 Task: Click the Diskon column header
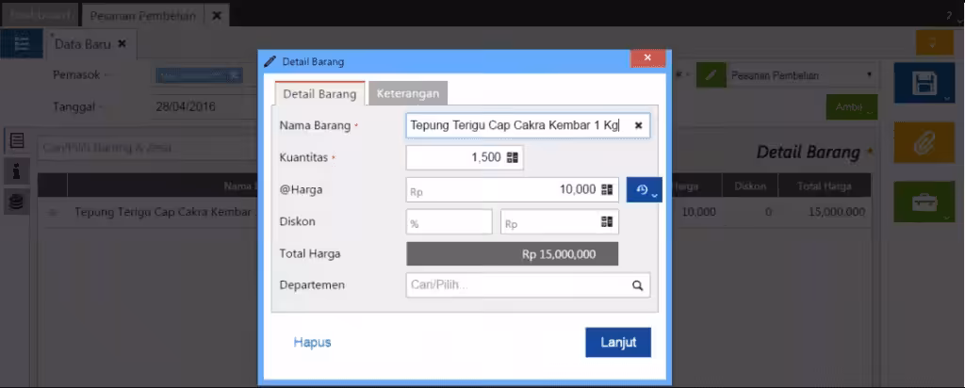[x=750, y=186]
